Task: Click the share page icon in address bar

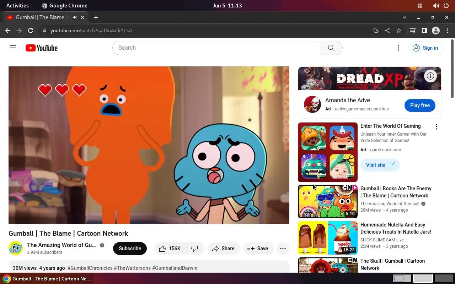Action: click(x=387, y=31)
